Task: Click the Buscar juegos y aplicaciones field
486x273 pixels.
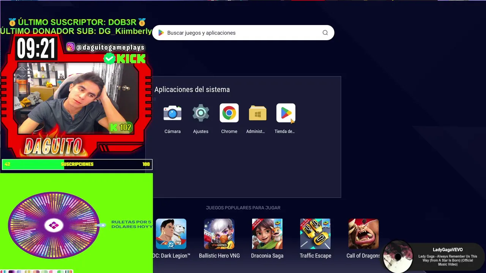Action: click(x=243, y=33)
